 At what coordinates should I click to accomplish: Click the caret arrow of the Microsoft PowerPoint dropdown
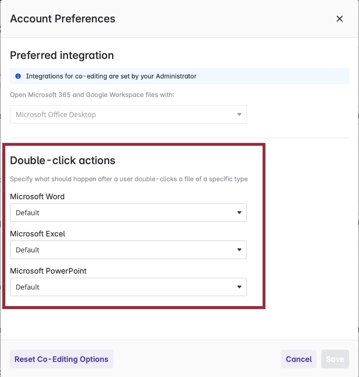(x=239, y=287)
